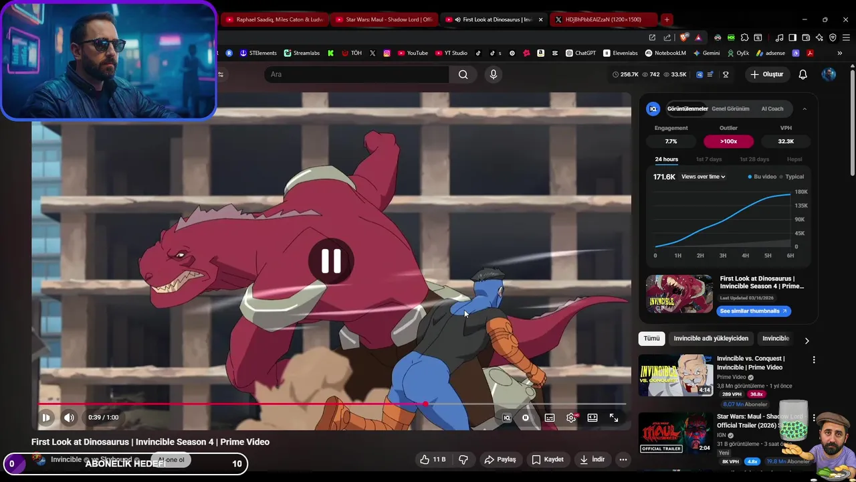Switch to 'AI Coach' tab
The width and height of the screenshot is (856, 482).
pyautogui.click(x=772, y=108)
